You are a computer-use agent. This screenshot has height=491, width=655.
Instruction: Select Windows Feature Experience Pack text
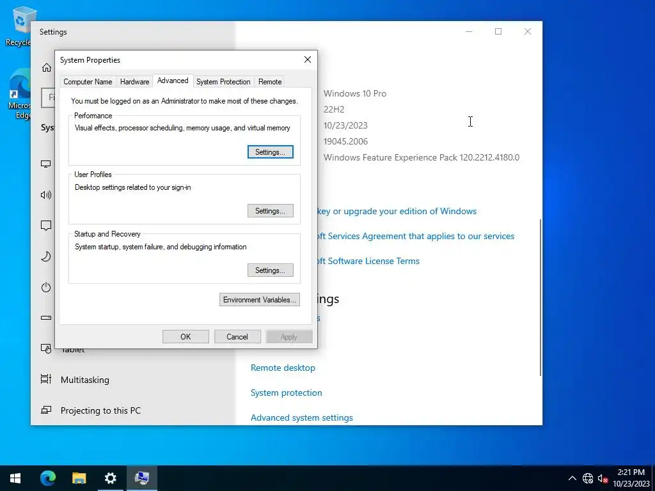click(422, 157)
